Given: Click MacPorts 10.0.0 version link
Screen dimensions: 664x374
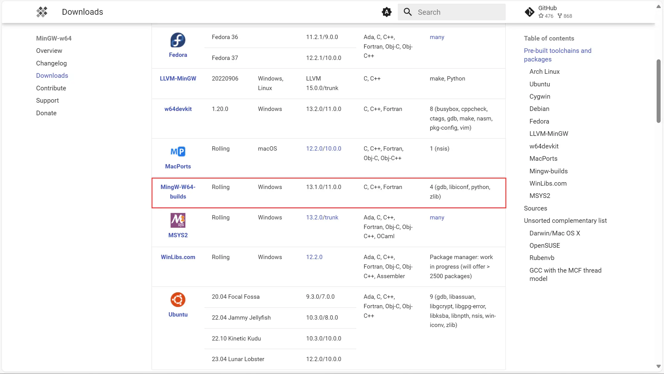Looking at the screenshot, I should pyautogui.click(x=333, y=148).
